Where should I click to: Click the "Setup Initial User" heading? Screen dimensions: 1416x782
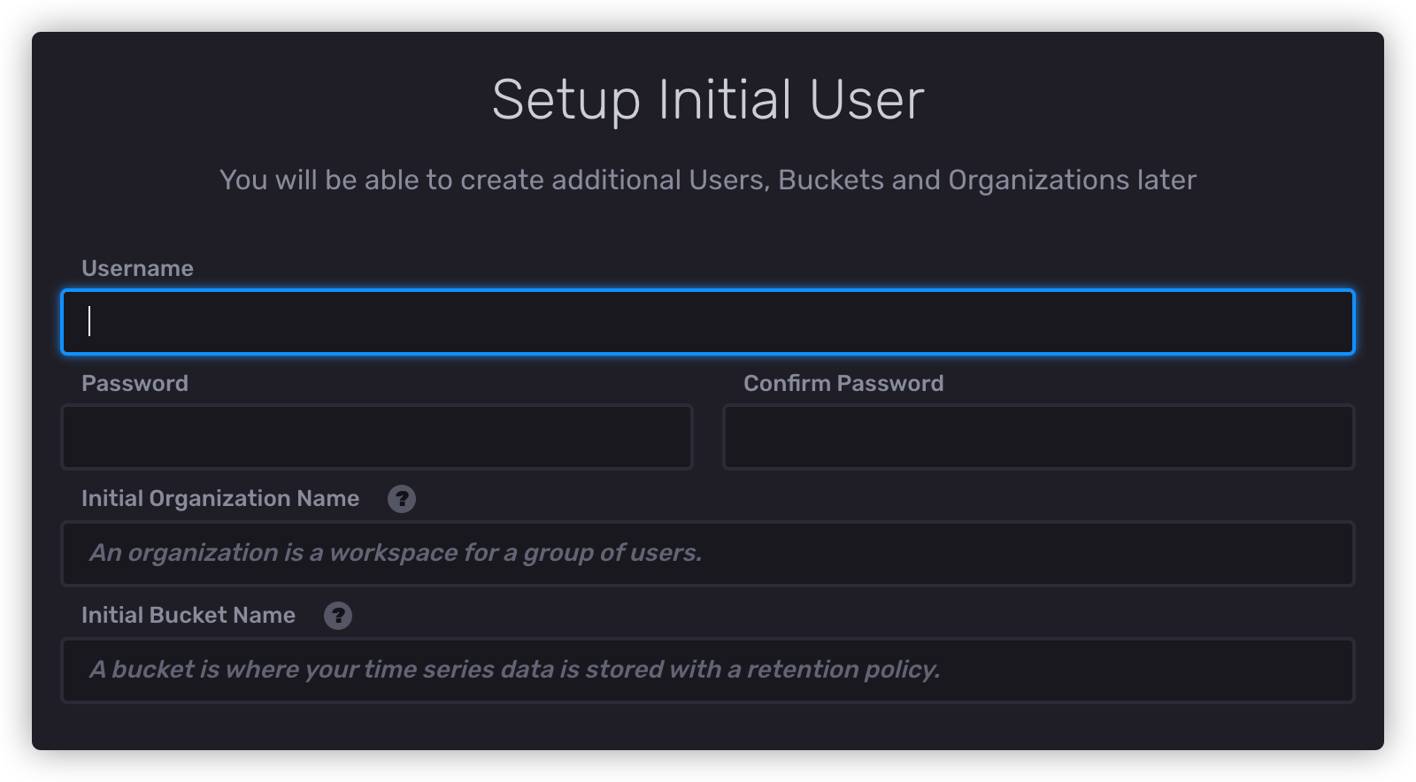(x=708, y=99)
